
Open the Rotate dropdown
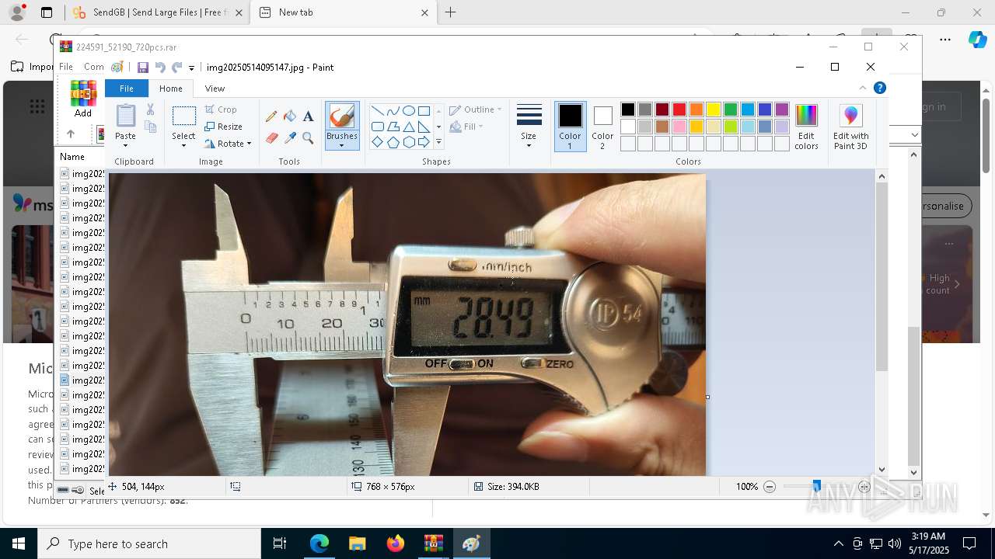228,144
